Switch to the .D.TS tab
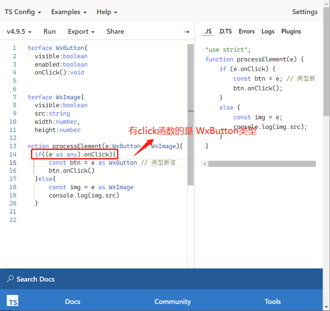 tap(225, 31)
